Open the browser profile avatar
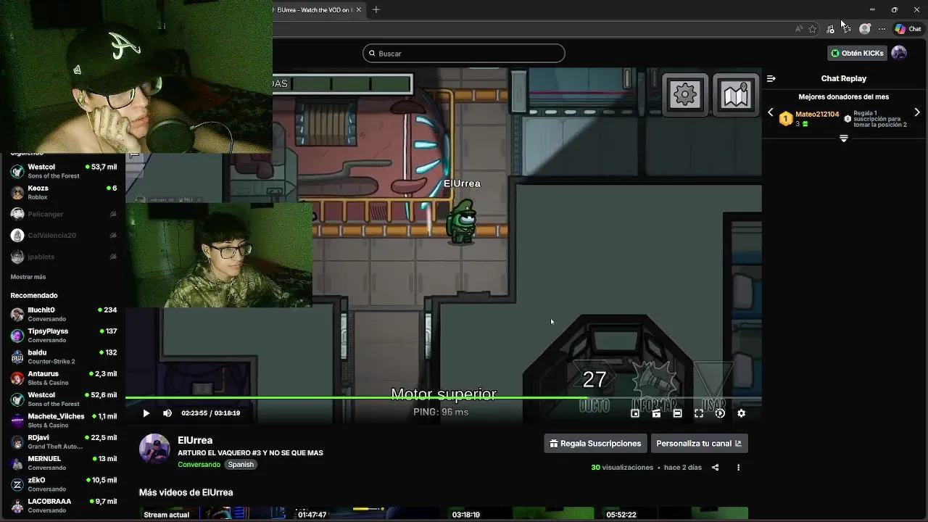Image resolution: width=928 pixels, height=522 pixels. click(865, 29)
